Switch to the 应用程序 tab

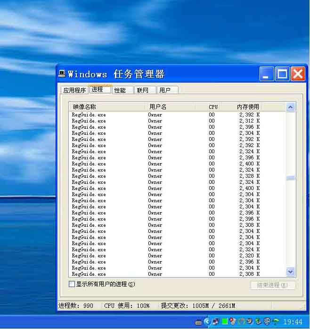[74, 90]
